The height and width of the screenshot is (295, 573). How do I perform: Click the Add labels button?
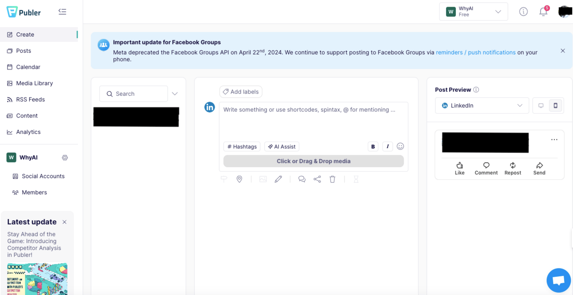point(241,92)
